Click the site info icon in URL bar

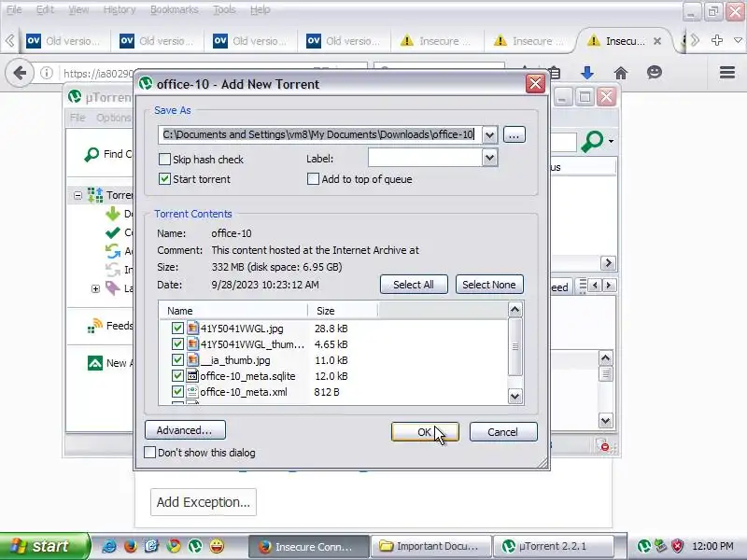[46, 74]
